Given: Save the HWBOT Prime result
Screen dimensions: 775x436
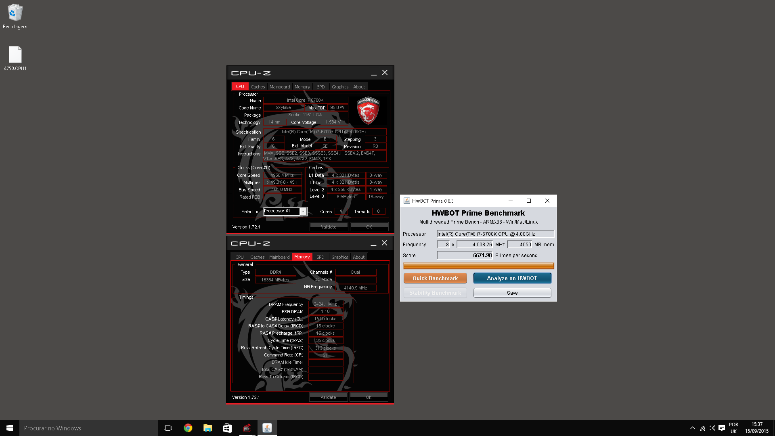Looking at the screenshot, I should click(512, 293).
